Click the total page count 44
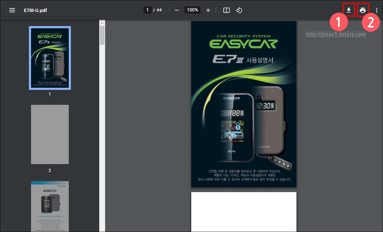 pos(159,10)
